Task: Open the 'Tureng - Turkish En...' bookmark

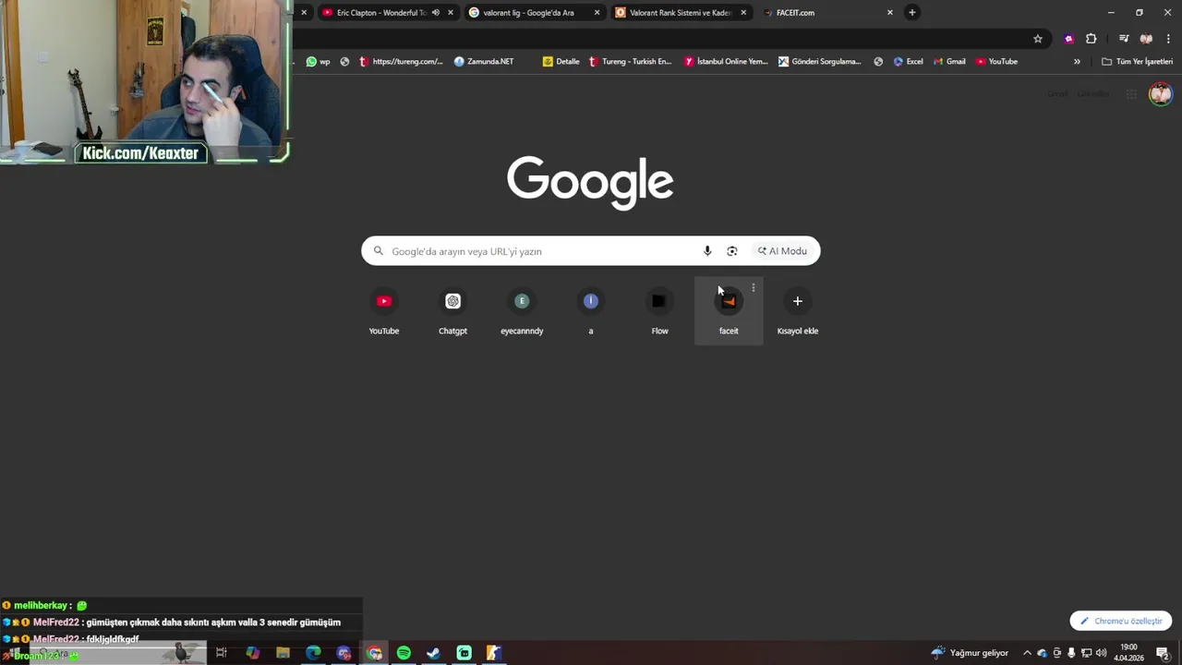Action: tap(631, 62)
